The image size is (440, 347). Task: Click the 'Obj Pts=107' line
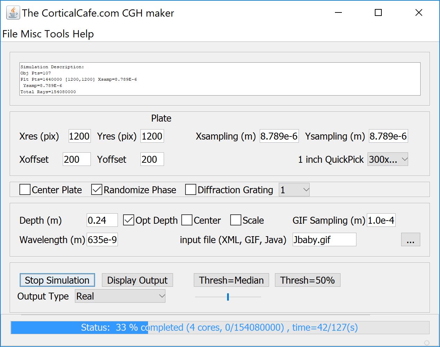[36, 73]
